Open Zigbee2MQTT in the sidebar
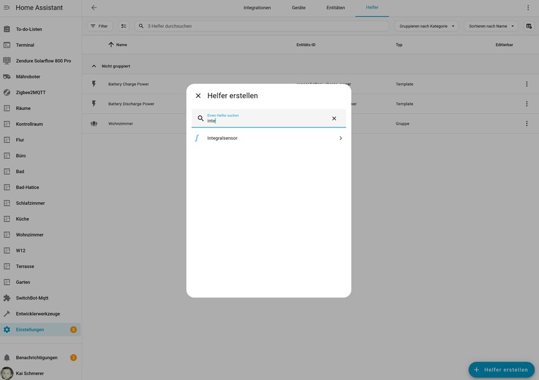Image resolution: width=539 pixels, height=380 pixels. pos(31,92)
